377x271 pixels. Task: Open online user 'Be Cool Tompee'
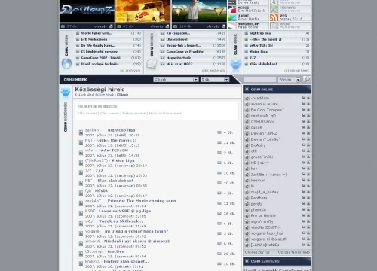click(267, 110)
